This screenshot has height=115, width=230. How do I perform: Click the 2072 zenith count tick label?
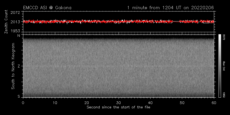coord(15,13)
